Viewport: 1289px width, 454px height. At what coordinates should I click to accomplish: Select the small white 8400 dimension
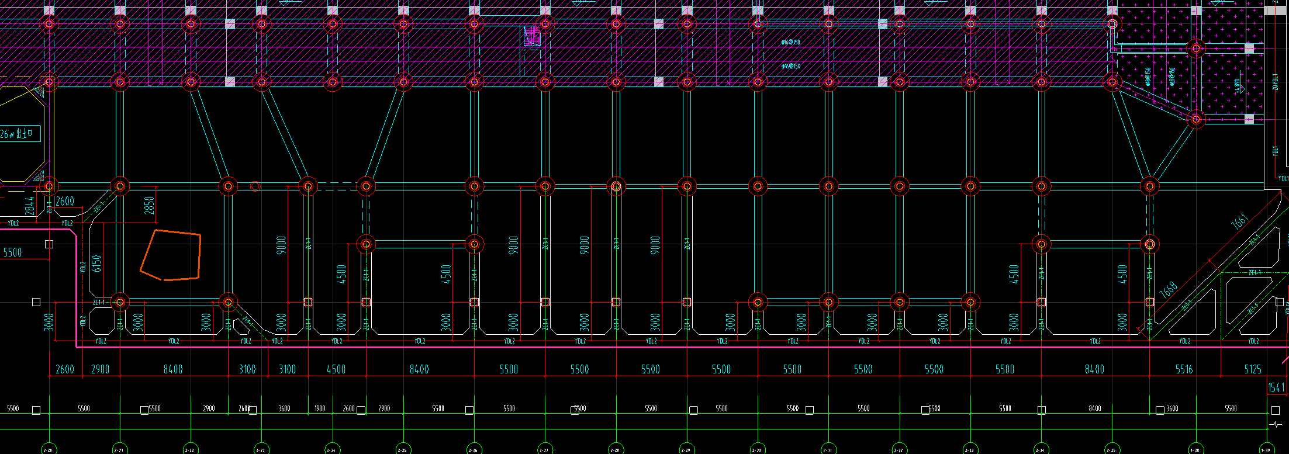coord(1095,408)
